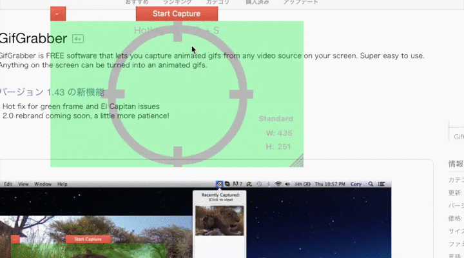The image size is (464, 258).
Task: Click the 更新 label in info sidebar
Action: pyautogui.click(x=455, y=193)
